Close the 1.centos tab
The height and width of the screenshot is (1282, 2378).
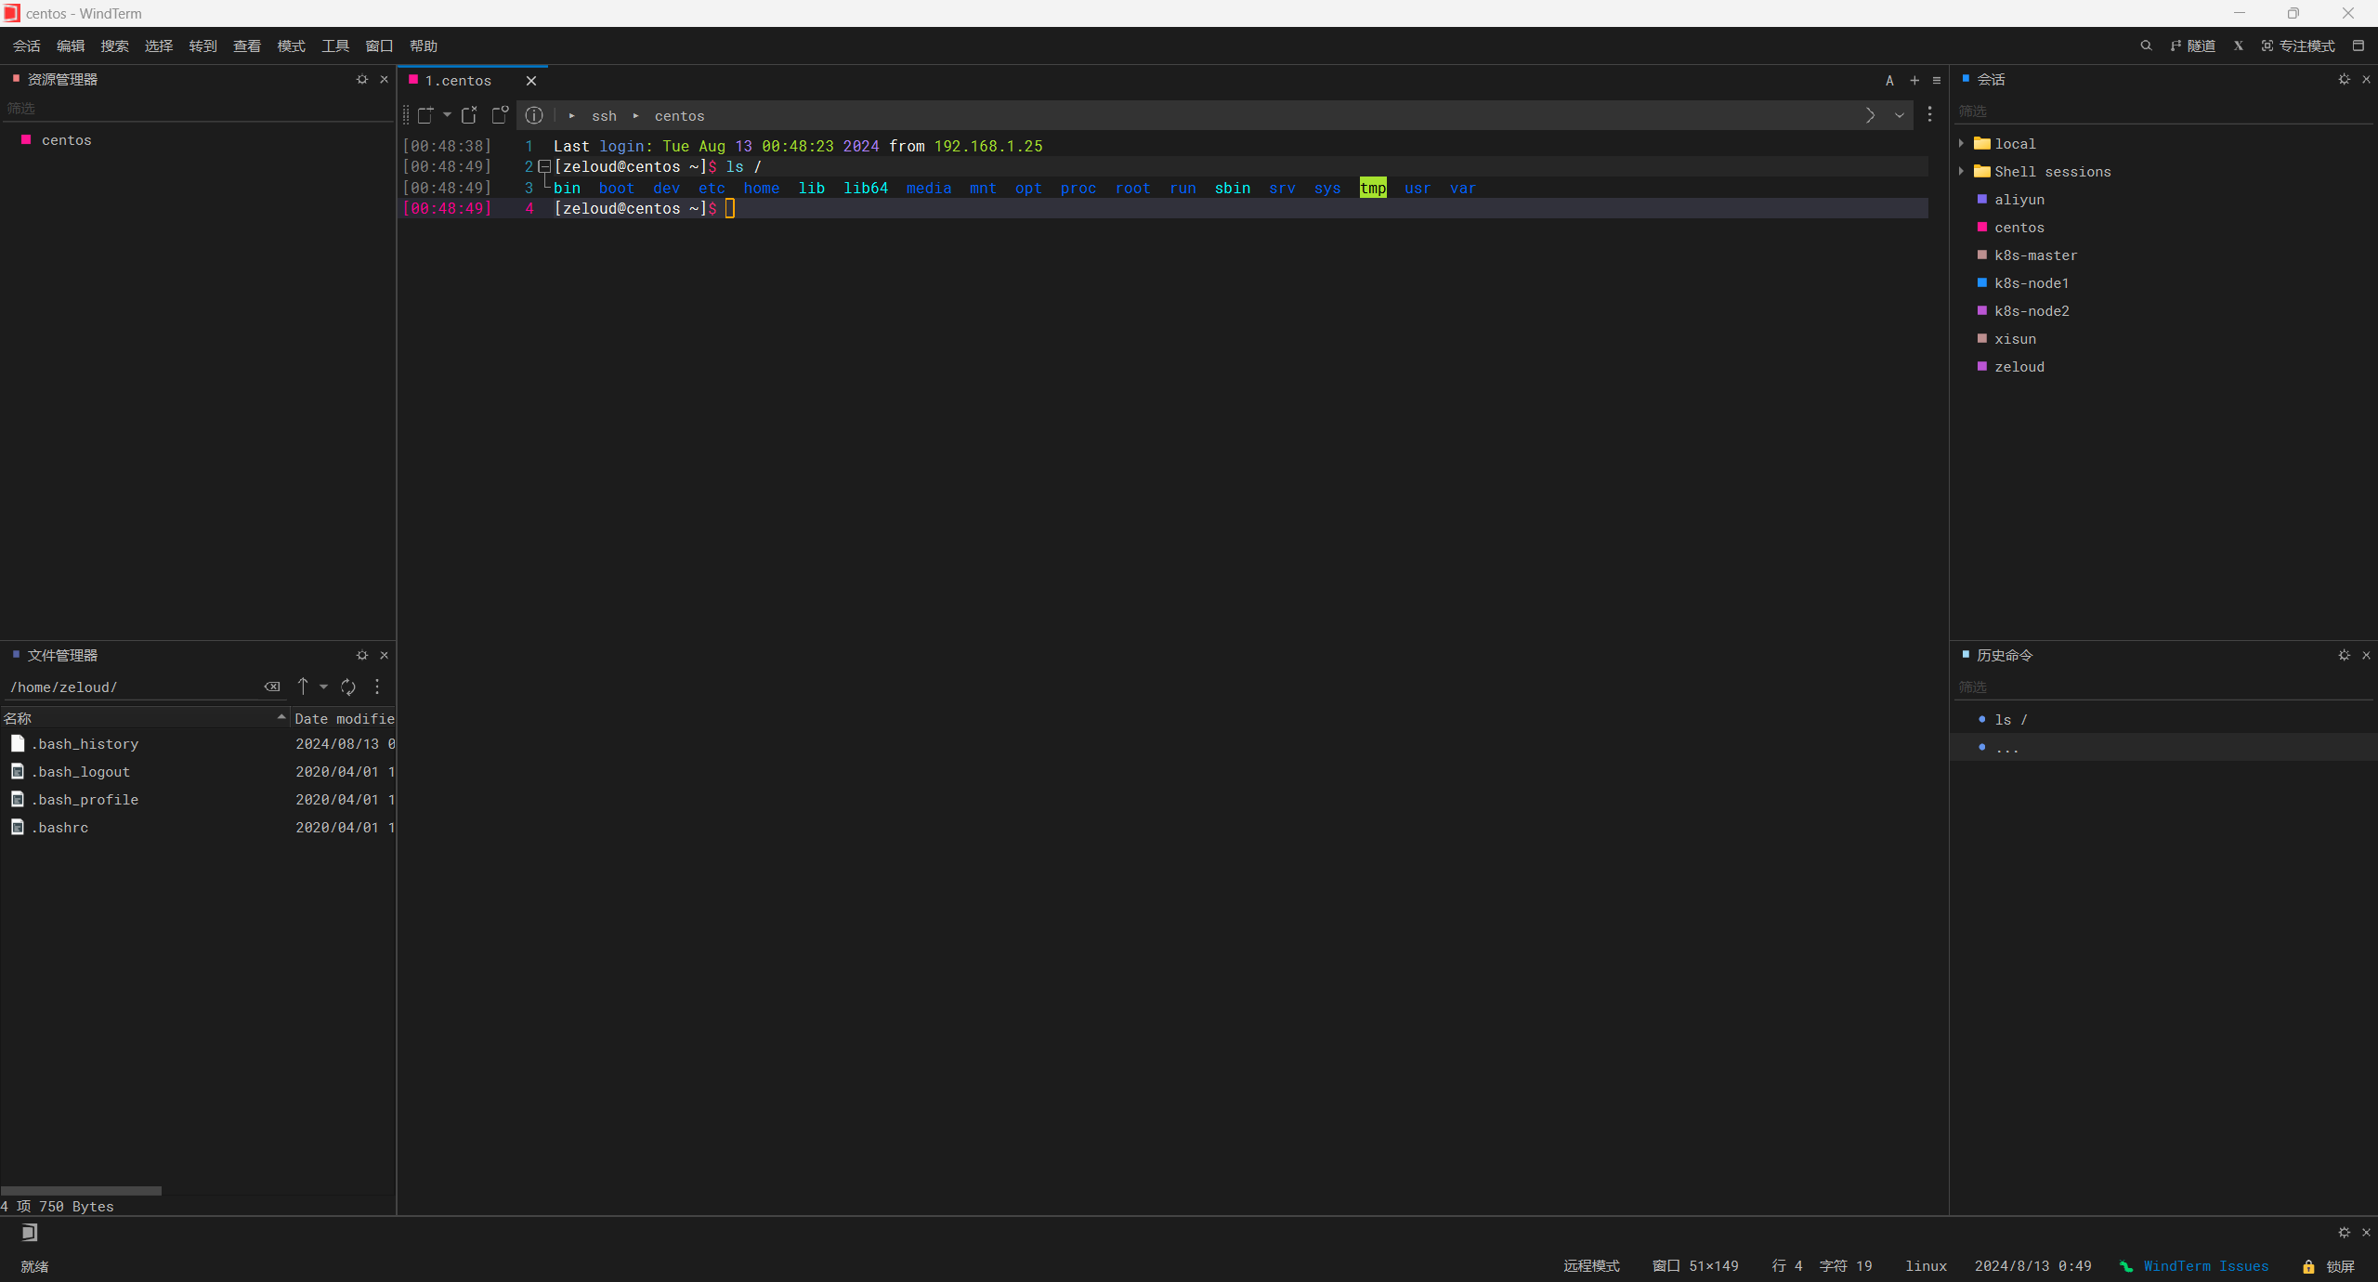pos(531,81)
